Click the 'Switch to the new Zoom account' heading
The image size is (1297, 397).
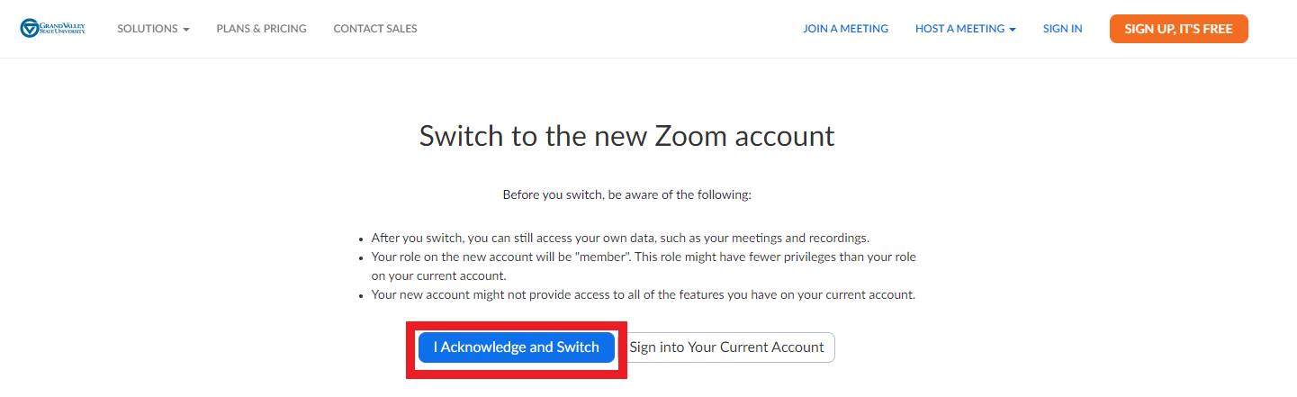point(626,136)
